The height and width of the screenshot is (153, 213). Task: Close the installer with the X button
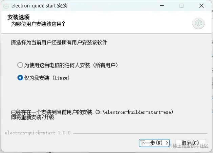click(x=201, y=6)
